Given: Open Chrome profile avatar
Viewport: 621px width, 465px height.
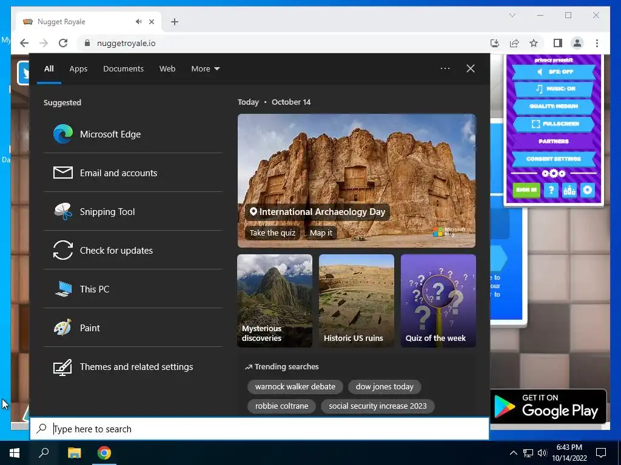Looking at the screenshot, I should click(x=577, y=43).
